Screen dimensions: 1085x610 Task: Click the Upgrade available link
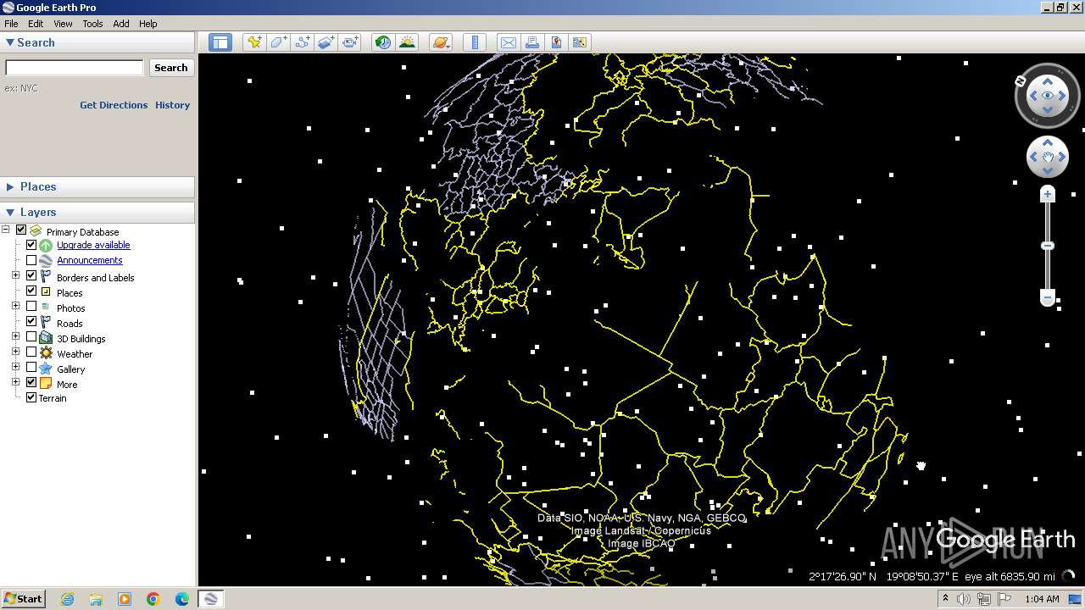pyautogui.click(x=93, y=245)
